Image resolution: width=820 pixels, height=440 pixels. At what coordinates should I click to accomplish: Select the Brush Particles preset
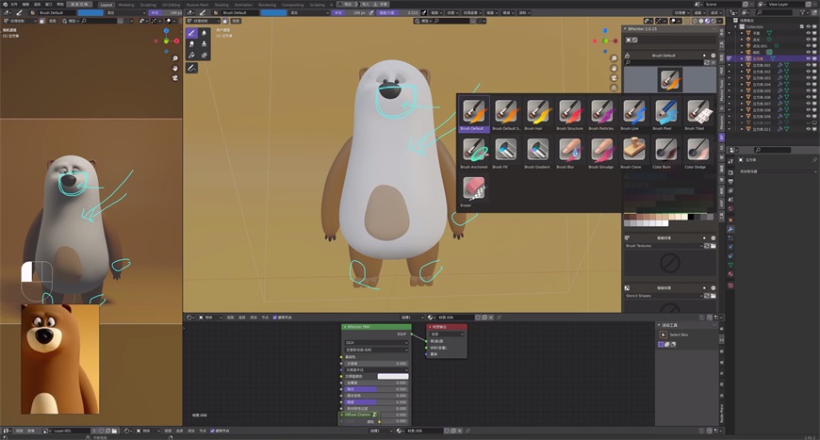point(601,114)
